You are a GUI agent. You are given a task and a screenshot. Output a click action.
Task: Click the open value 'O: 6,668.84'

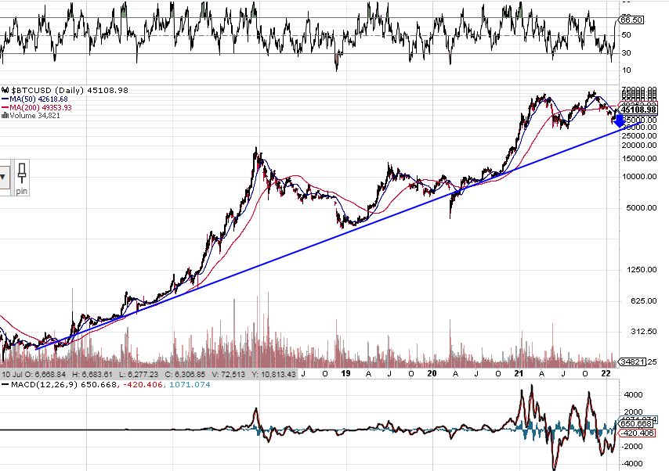tap(45, 374)
